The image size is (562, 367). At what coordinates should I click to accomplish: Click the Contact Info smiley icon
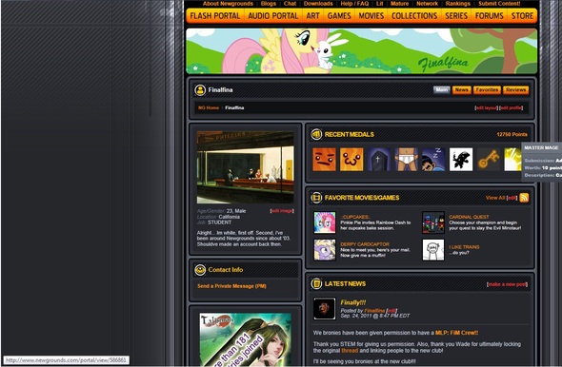(x=200, y=270)
